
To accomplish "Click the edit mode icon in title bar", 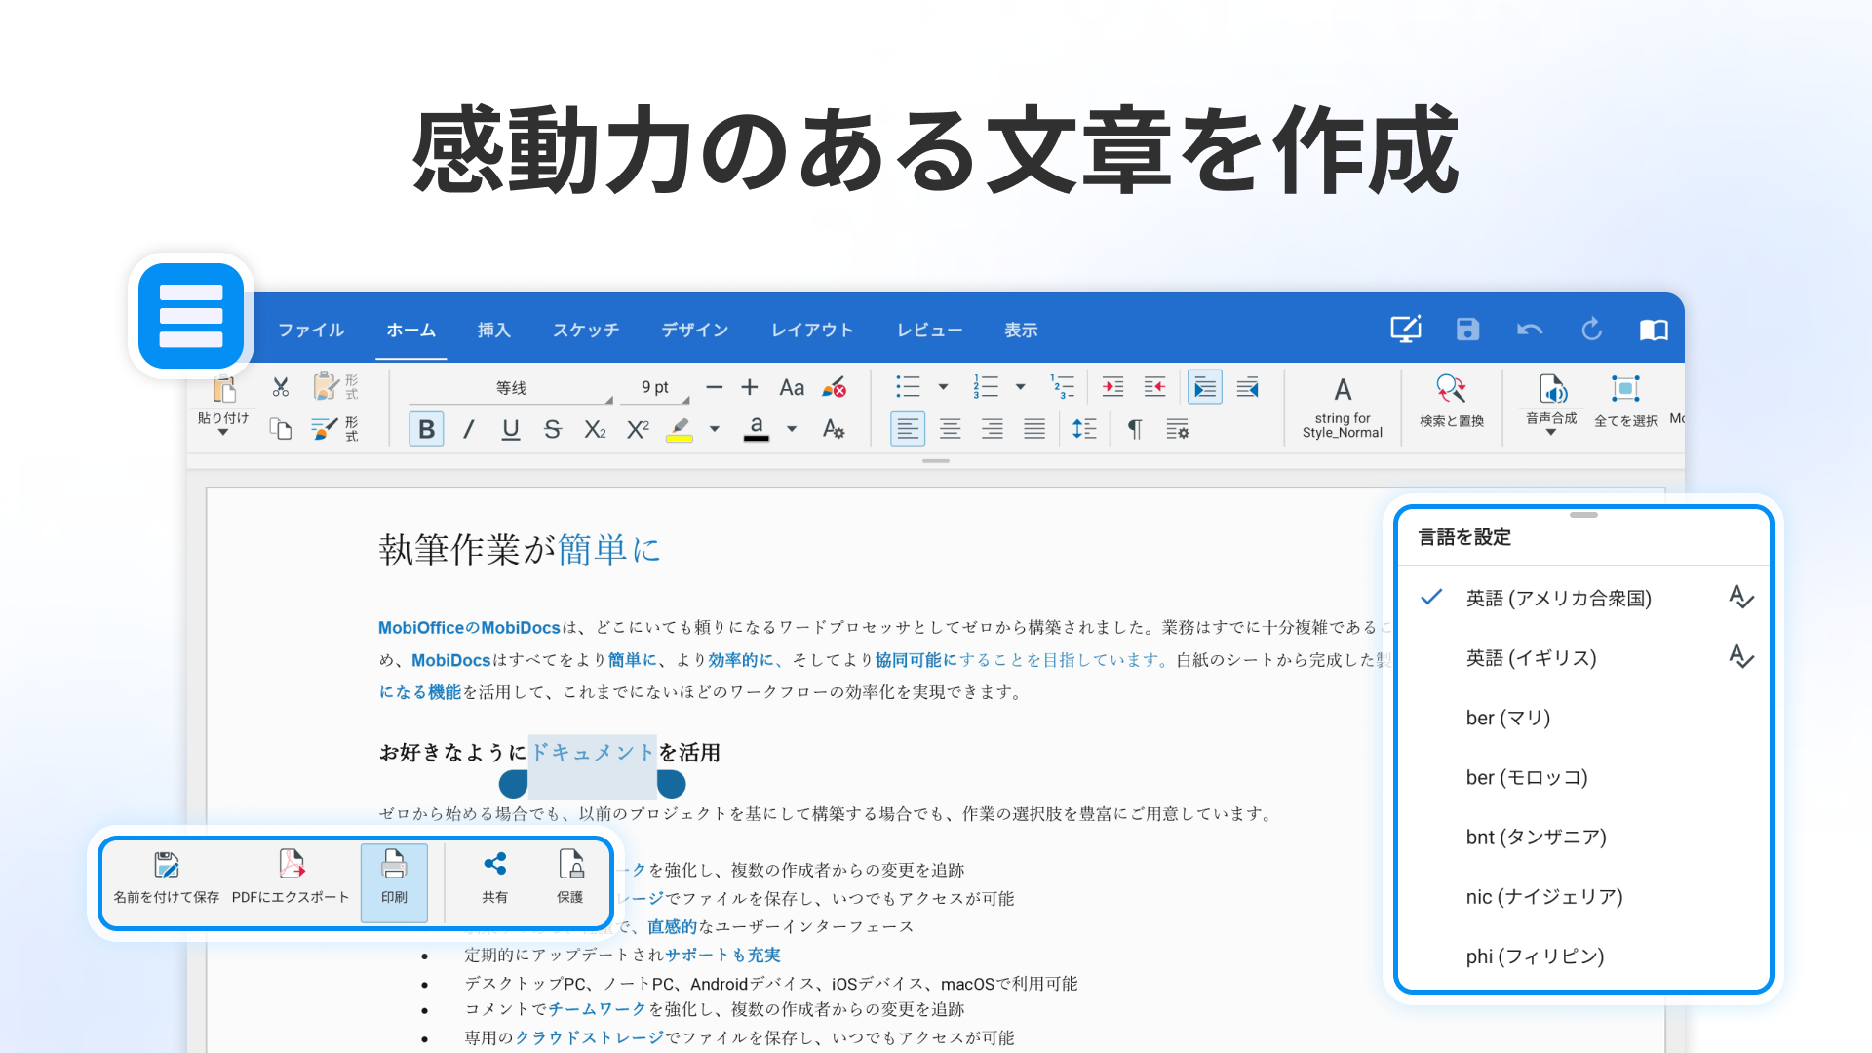I will [1406, 330].
